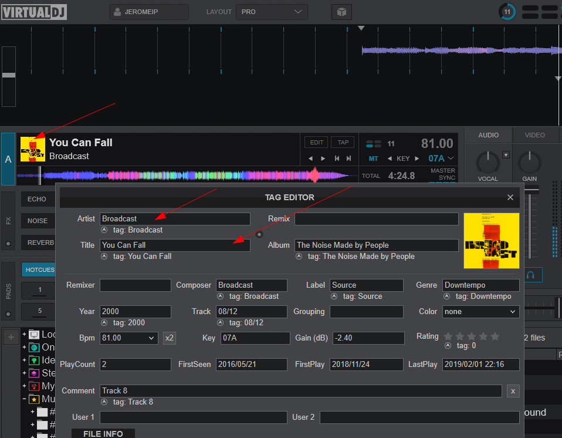Collapse the Music star folder node
The width and height of the screenshot is (562, 438).
tap(25, 399)
